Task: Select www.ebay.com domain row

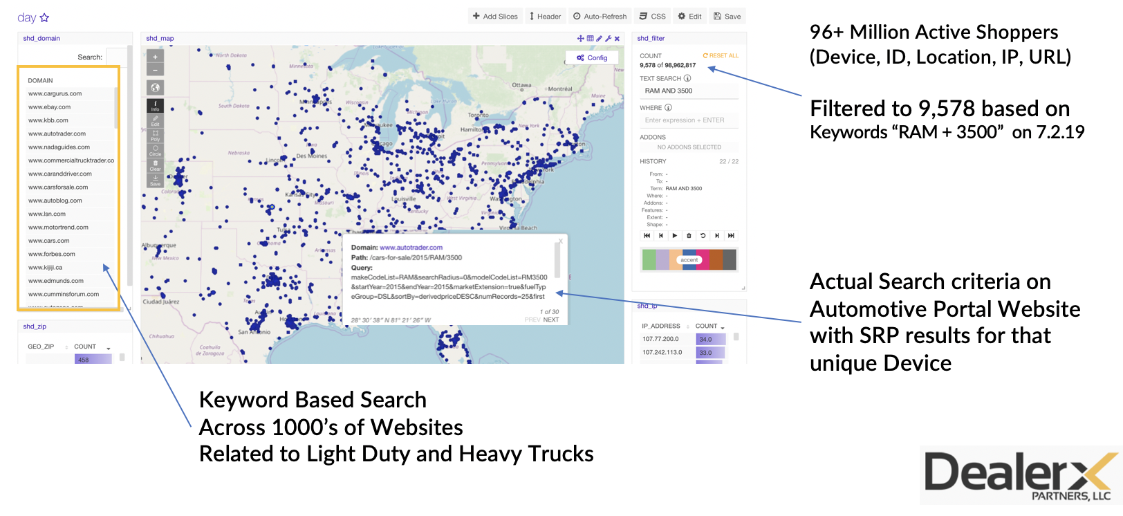Action: pyautogui.click(x=69, y=107)
